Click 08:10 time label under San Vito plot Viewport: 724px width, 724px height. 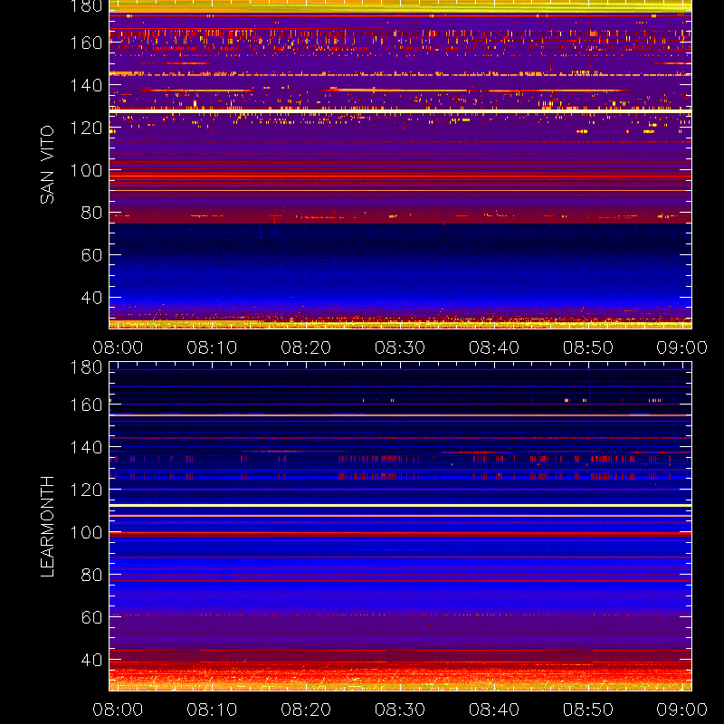pos(212,348)
